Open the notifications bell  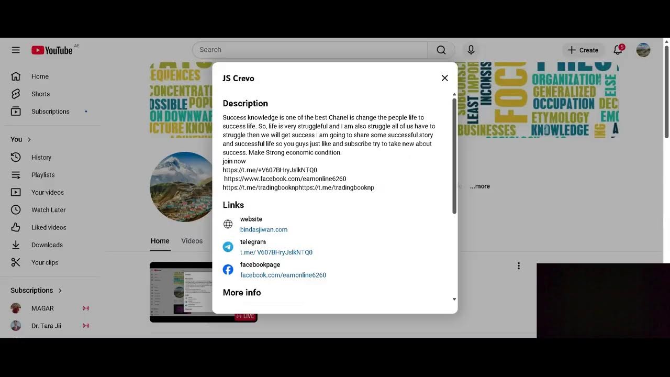(x=618, y=50)
